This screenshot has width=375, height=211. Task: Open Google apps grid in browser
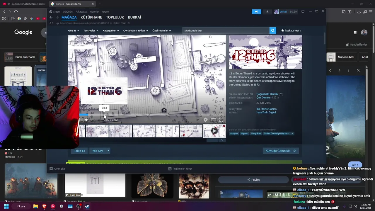coord(355,33)
